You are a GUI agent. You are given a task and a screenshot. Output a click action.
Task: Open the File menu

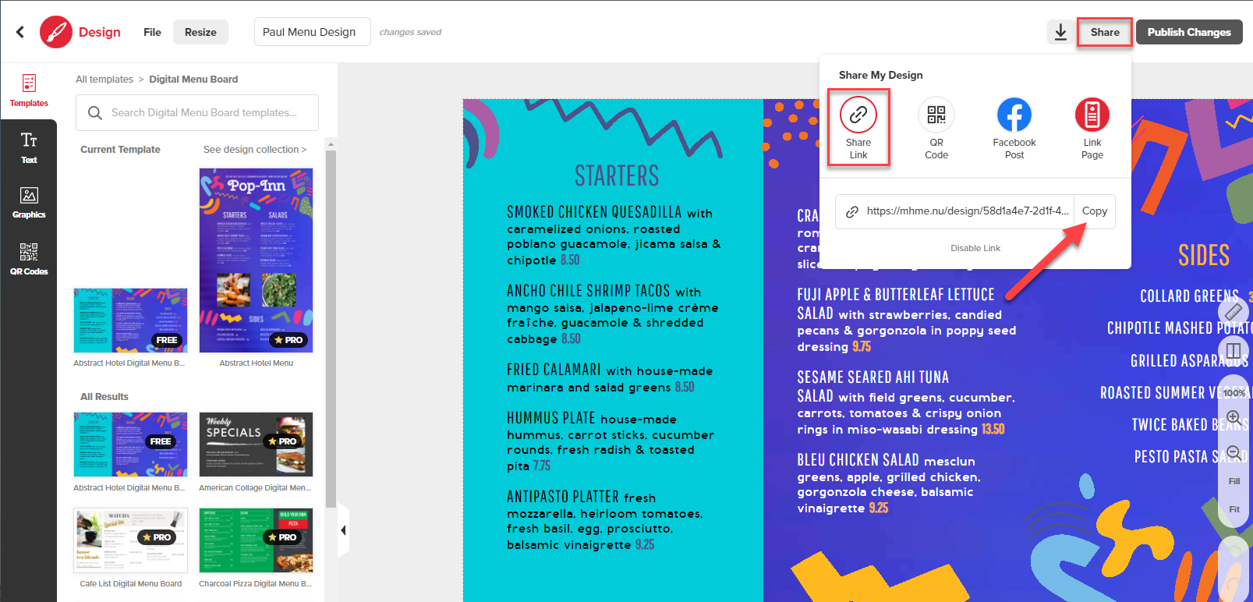[152, 32]
